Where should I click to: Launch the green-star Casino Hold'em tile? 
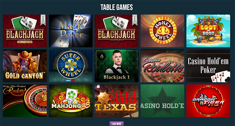pyautogui.click(x=162, y=101)
